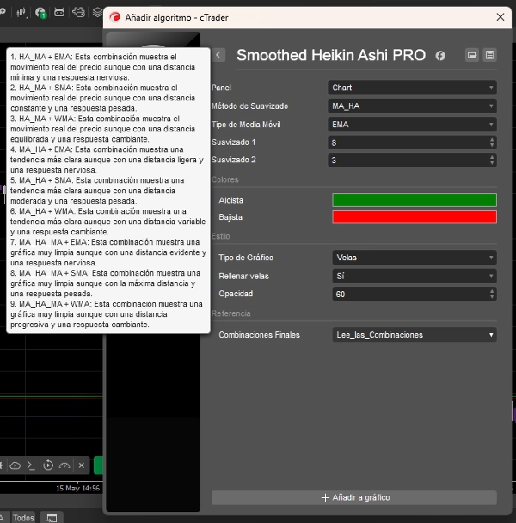Click the cTrader logo in dialog title bar
Screen dimensions: 516x523
pos(115,17)
